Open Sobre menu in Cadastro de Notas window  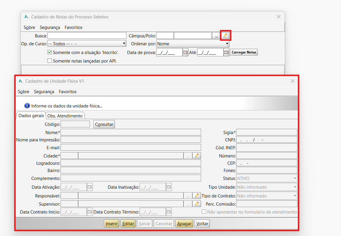(29, 27)
